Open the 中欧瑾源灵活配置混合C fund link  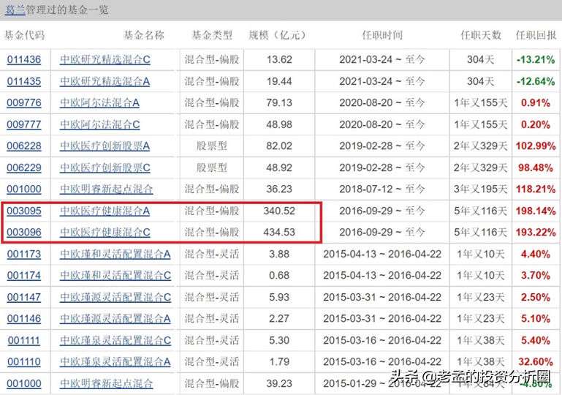(x=115, y=297)
